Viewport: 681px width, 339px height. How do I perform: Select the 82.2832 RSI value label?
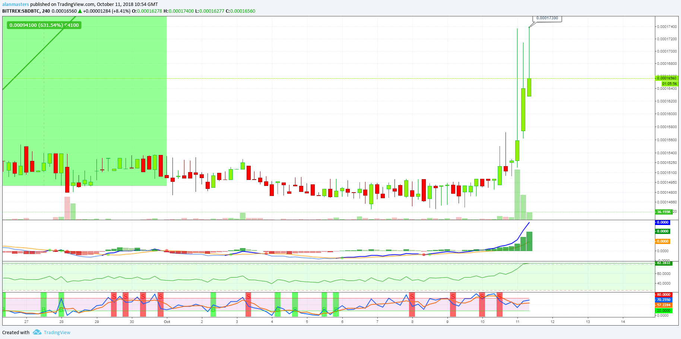[x=663, y=263]
